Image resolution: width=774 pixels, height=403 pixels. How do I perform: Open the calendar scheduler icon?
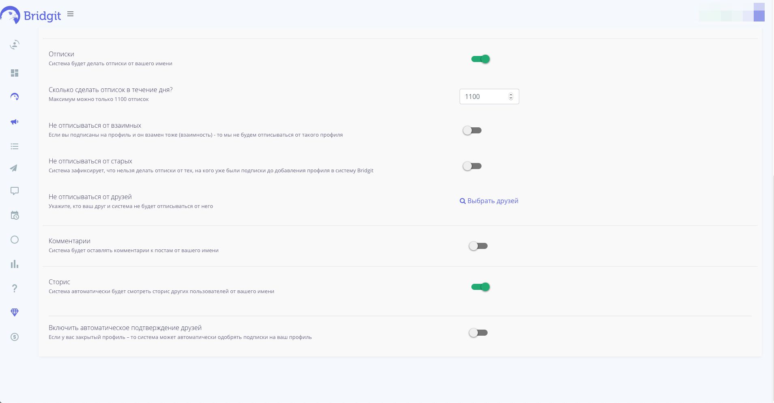point(15,215)
